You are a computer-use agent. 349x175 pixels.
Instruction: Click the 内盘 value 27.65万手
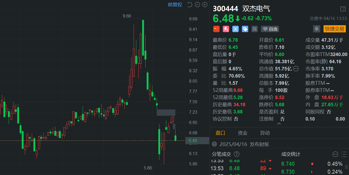coord(332,105)
